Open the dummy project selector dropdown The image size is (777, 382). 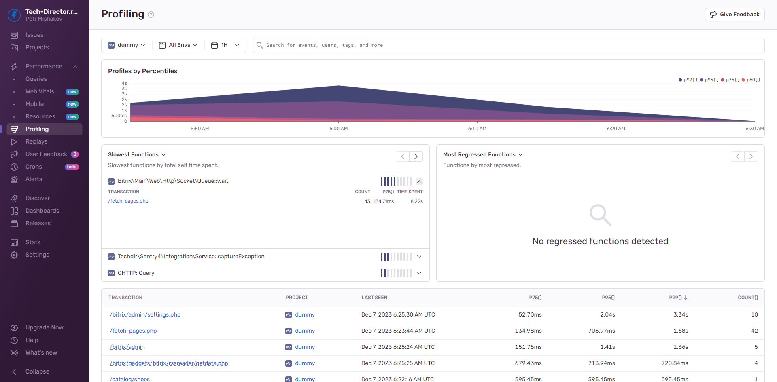click(x=127, y=45)
